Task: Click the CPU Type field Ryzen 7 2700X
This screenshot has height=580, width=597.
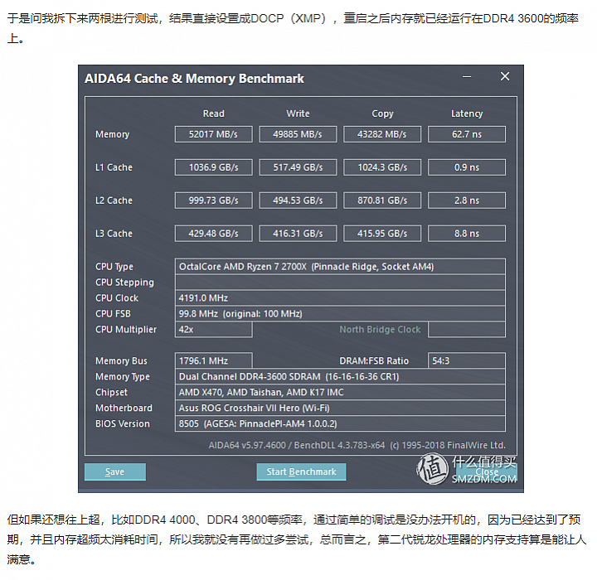Action: point(341,267)
